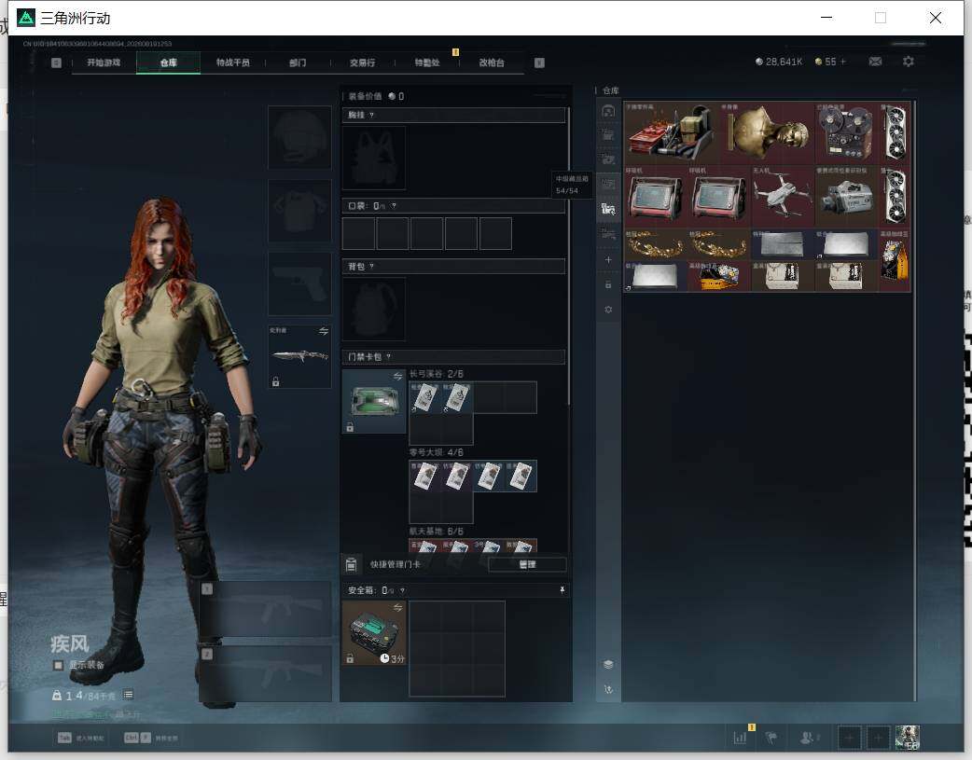Click the green keycard case item
The height and width of the screenshot is (760, 972).
(x=374, y=401)
